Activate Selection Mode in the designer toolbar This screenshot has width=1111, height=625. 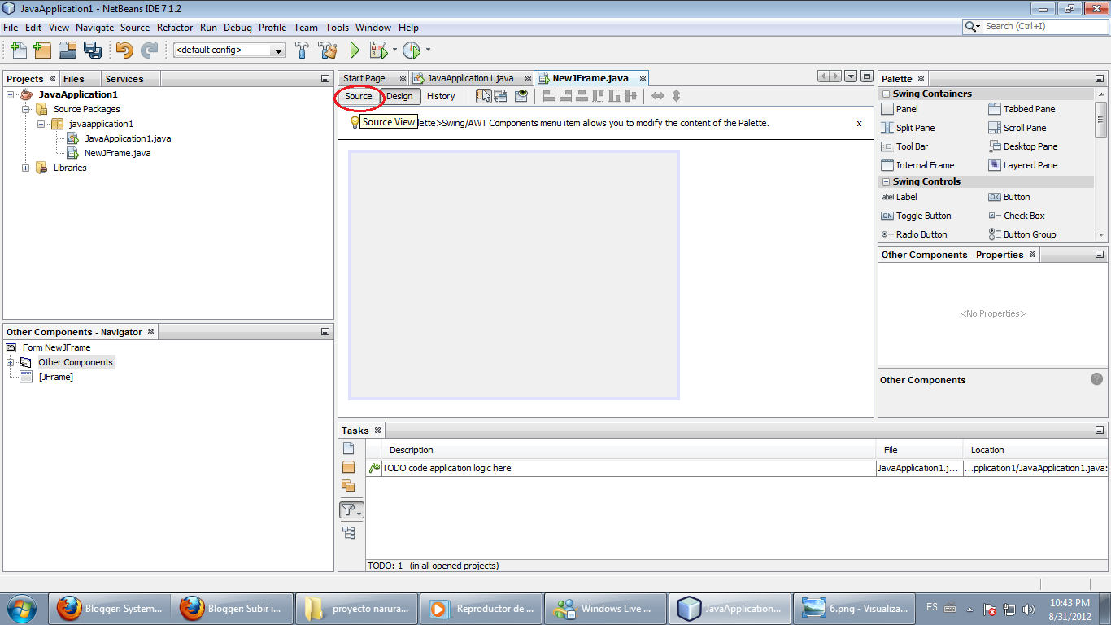click(x=484, y=95)
